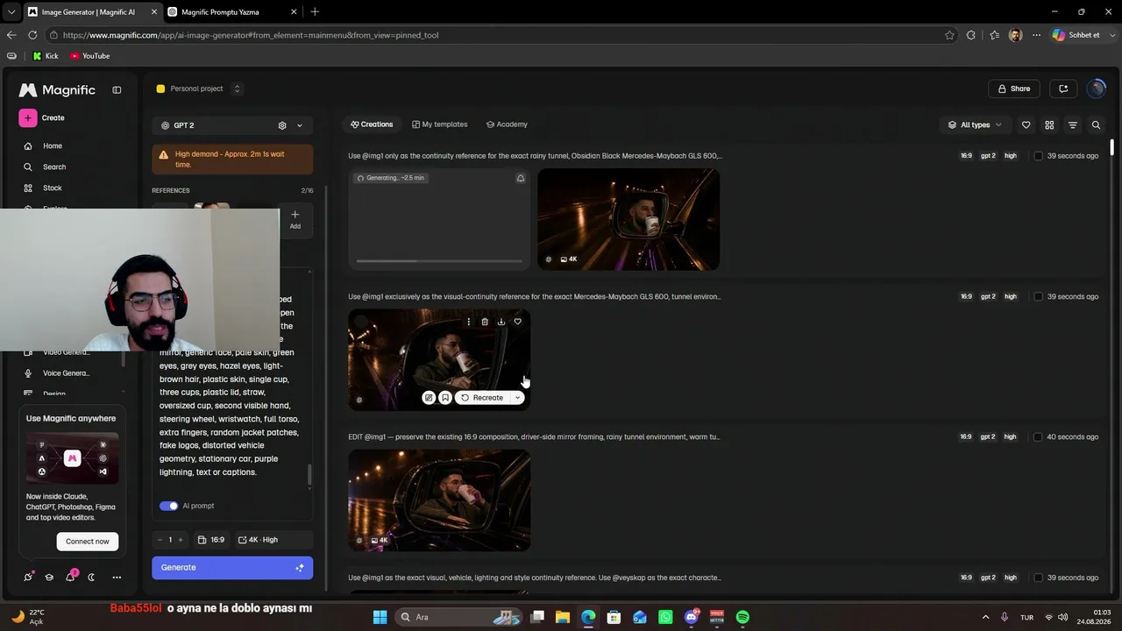
Task: Click the bookmark icon beside the Recreate button
Action: point(445,398)
